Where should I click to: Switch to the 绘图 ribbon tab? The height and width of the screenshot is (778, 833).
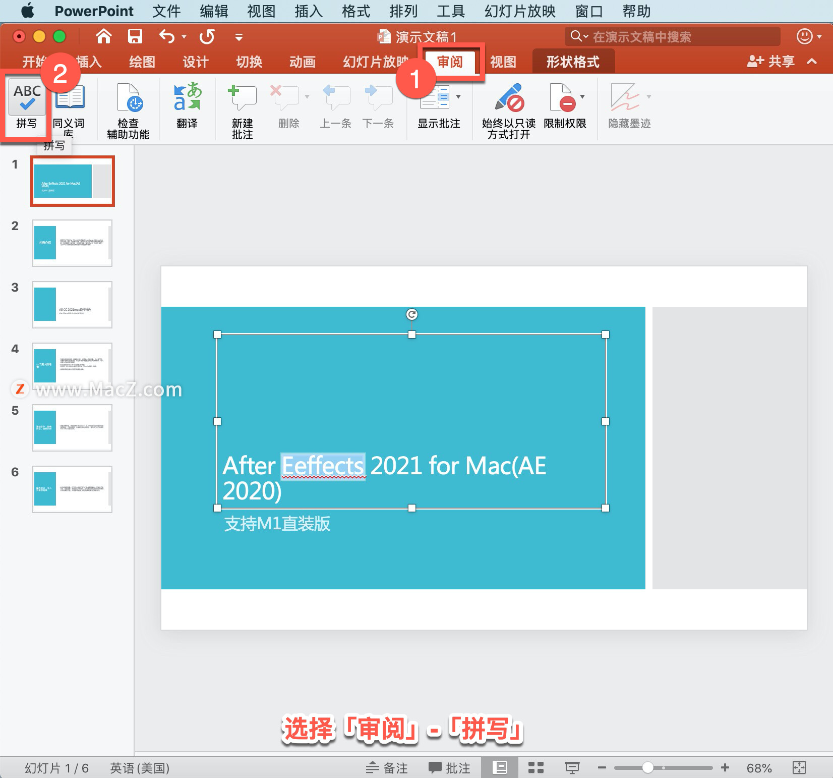[x=142, y=62]
